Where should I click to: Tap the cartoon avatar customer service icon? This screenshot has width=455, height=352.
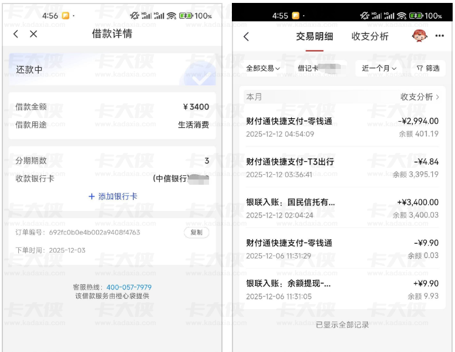tap(419, 36)
